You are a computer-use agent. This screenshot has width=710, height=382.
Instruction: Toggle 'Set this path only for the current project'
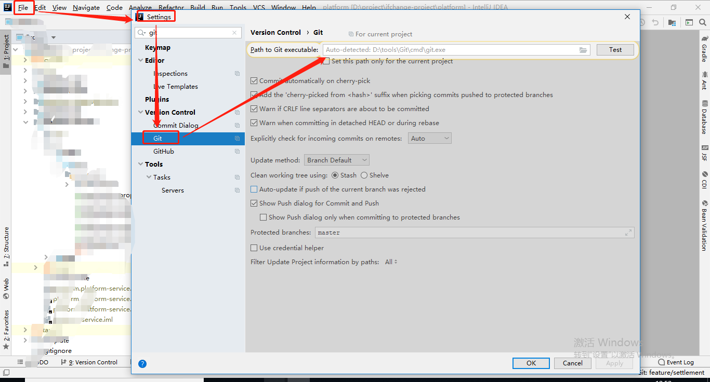tap(326, 61)
